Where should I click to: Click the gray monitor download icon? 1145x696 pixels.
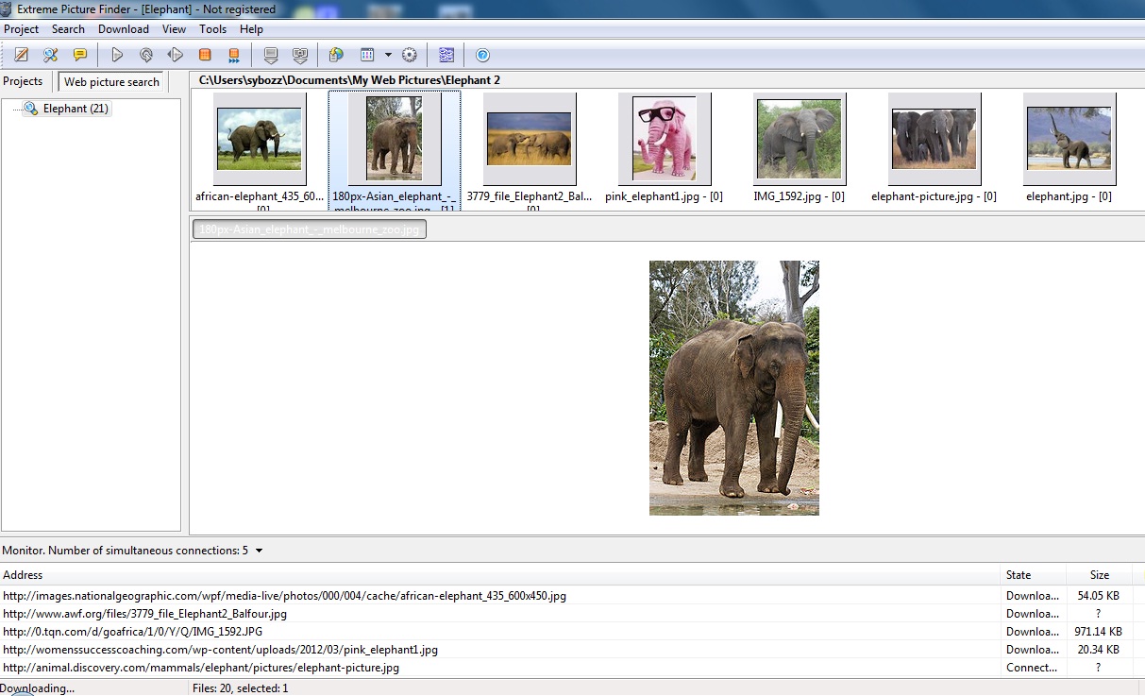point(271,55)
